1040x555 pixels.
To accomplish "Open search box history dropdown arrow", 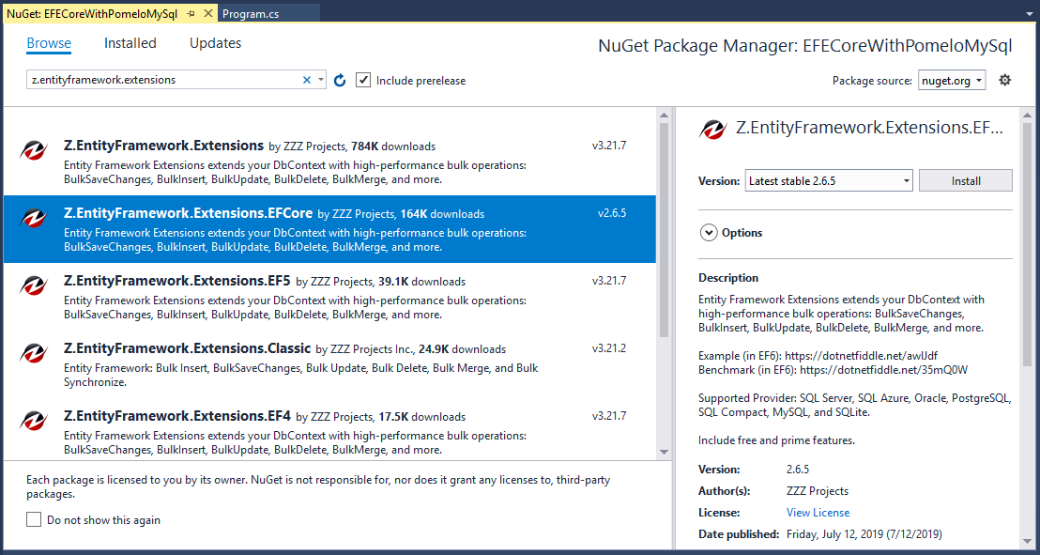I will [x=321, y=80].
